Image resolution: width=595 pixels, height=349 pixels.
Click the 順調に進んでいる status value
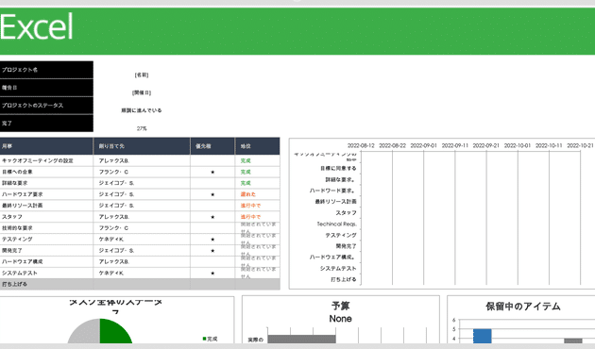click(x=142, y=110)
